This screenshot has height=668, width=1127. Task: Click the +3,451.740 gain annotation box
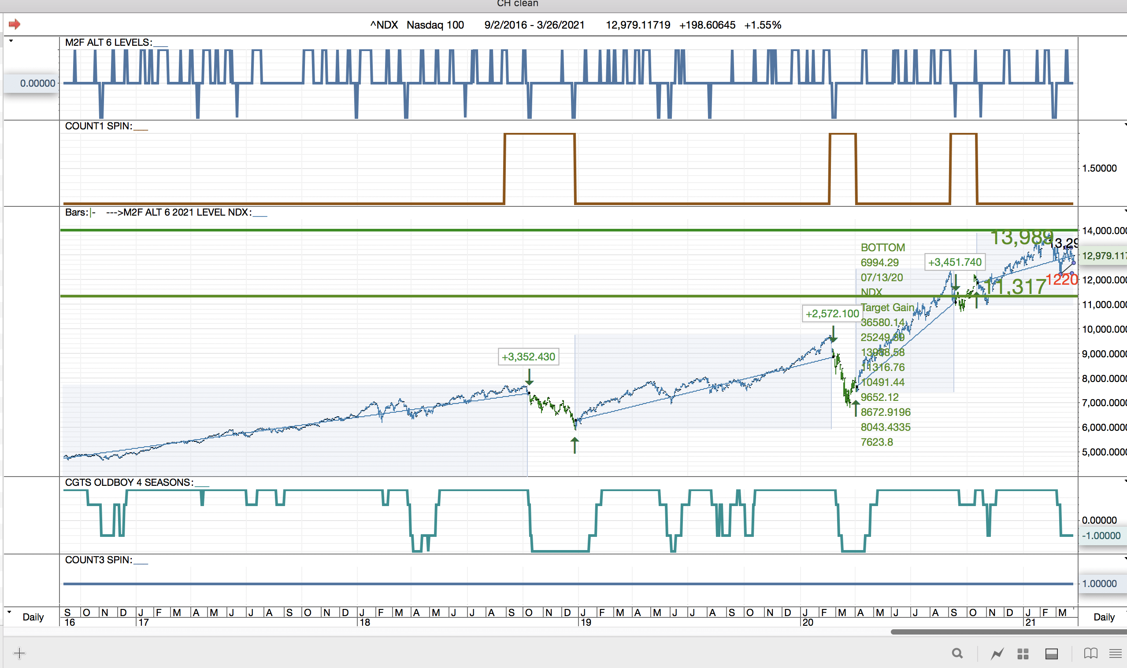click(x=954, y=262)
